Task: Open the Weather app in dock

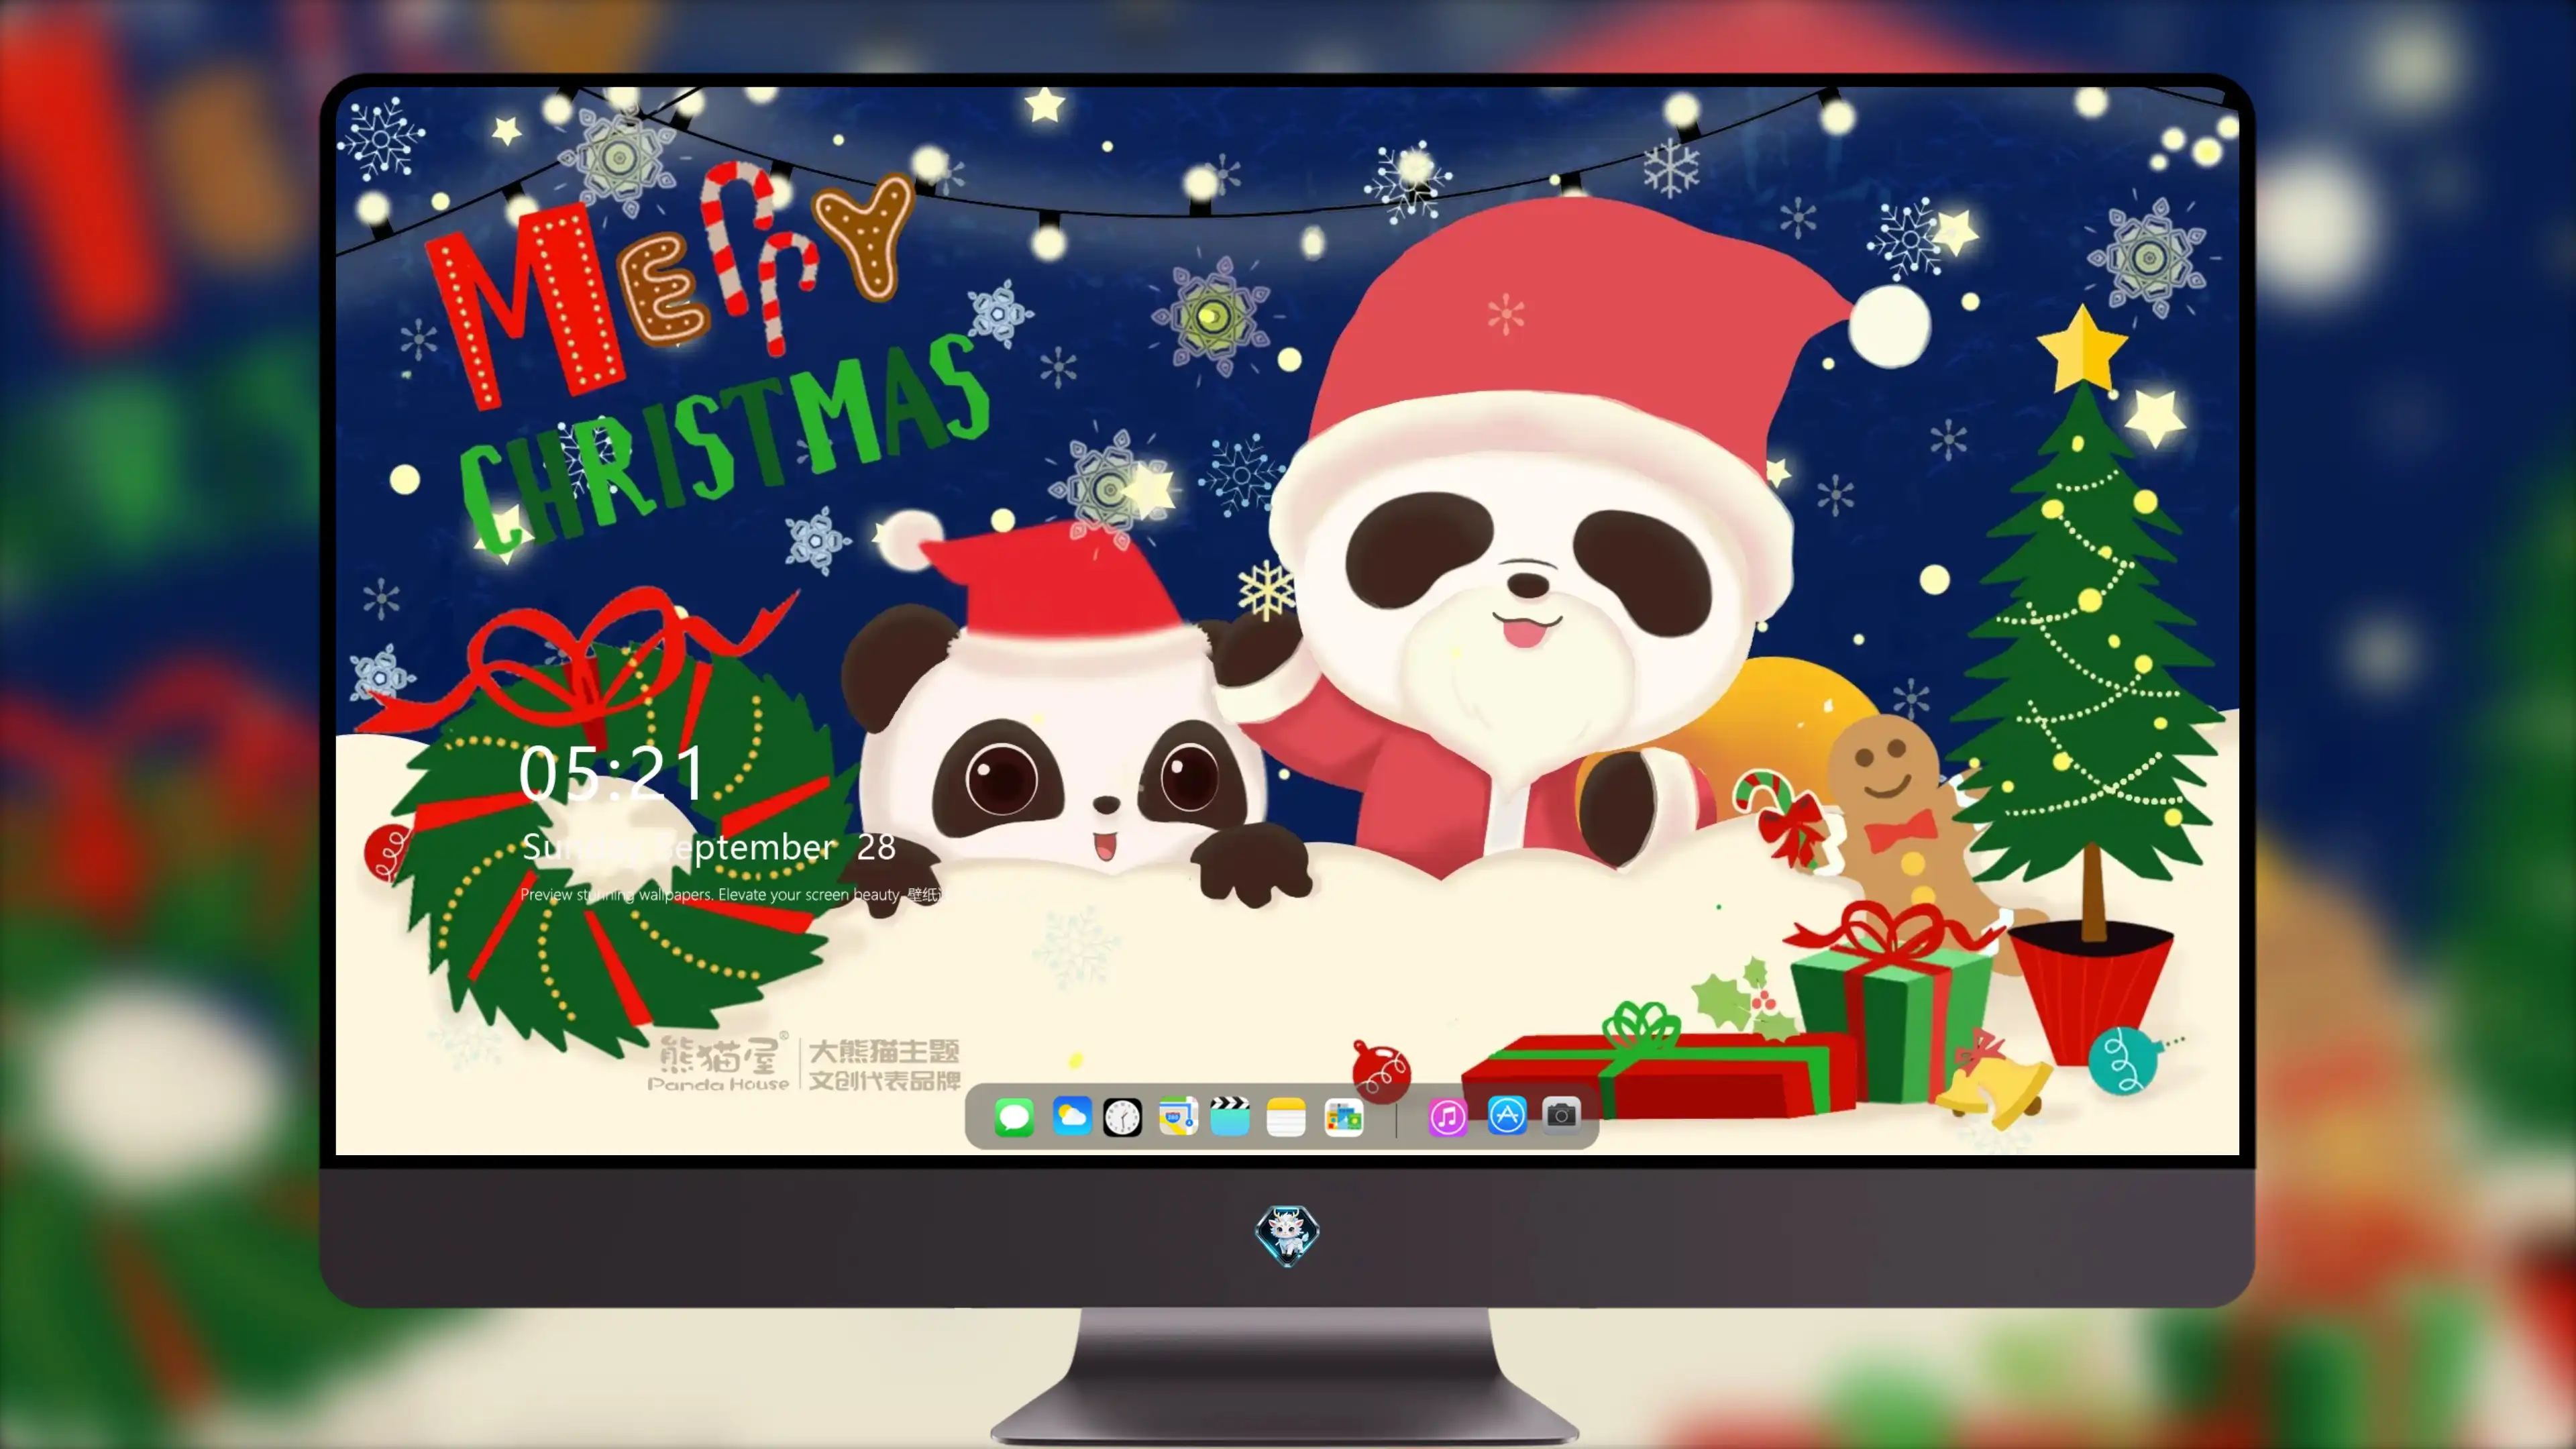Action: click(x=1071, y=1116)
